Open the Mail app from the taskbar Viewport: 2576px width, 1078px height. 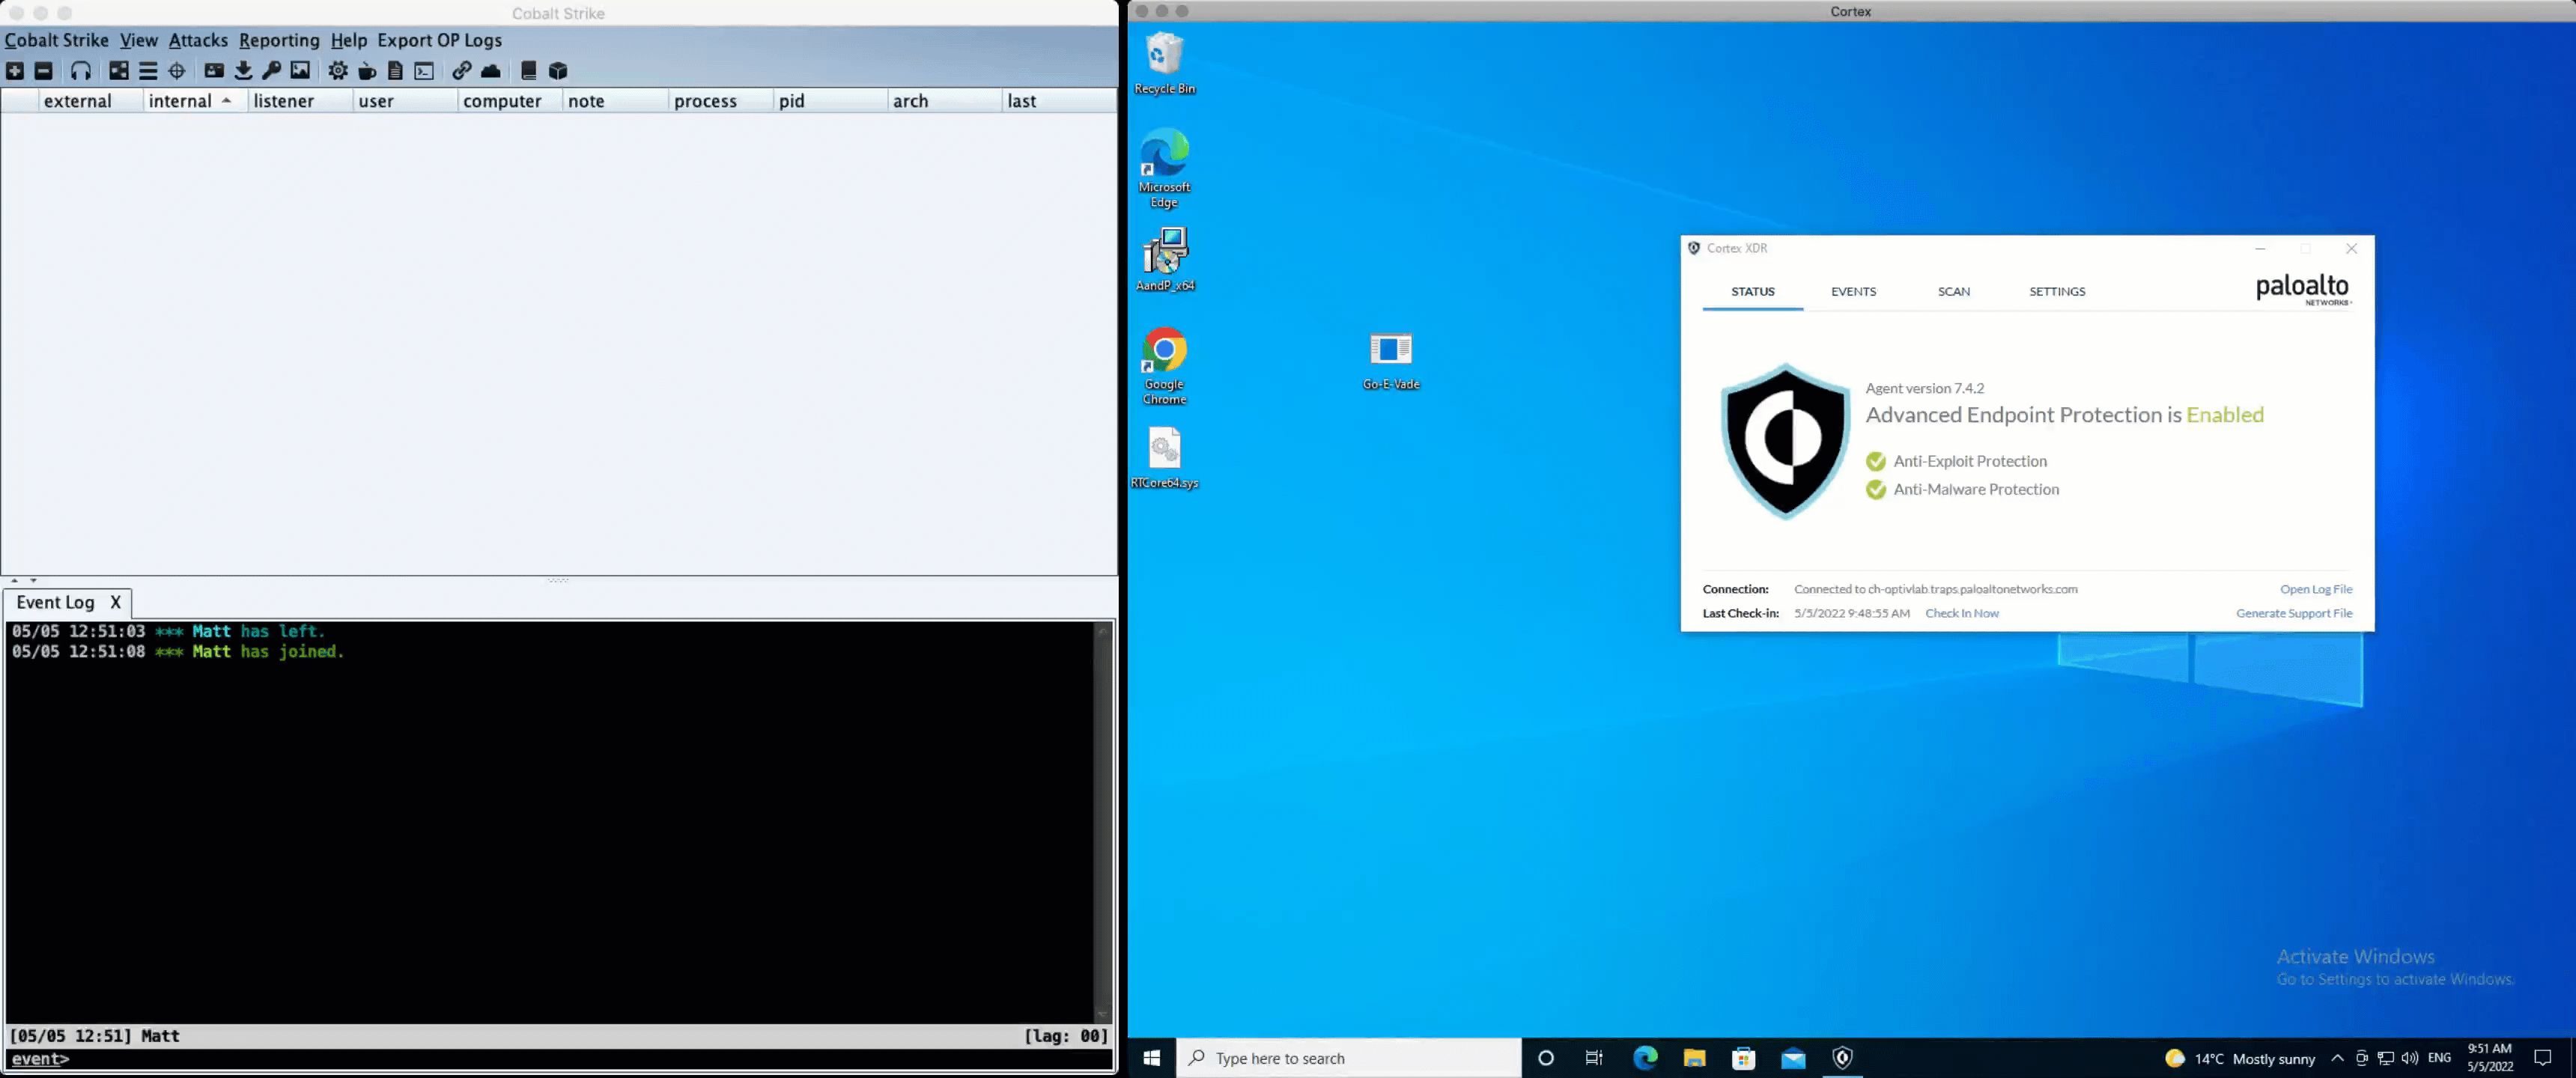[x=1793, y=1058]
